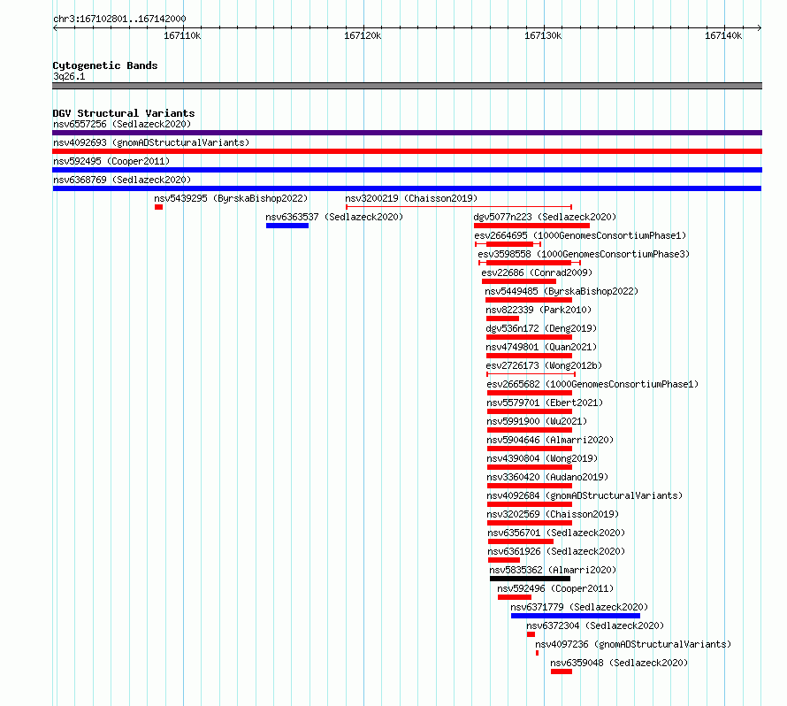Click the chr3:167102801..167142000 coordinates label

pos(119,19)
